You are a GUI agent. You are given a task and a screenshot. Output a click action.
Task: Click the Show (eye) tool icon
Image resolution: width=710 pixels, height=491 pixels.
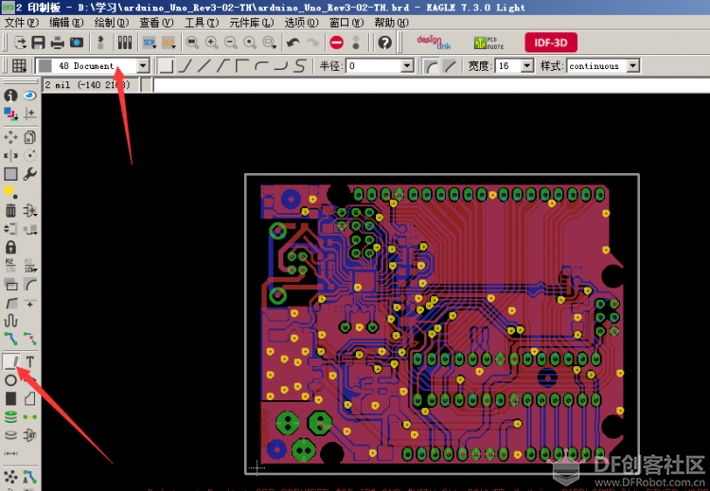click(x=30, y=96)
